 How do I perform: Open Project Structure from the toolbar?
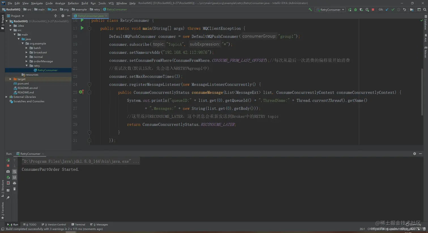pos(412,10)
